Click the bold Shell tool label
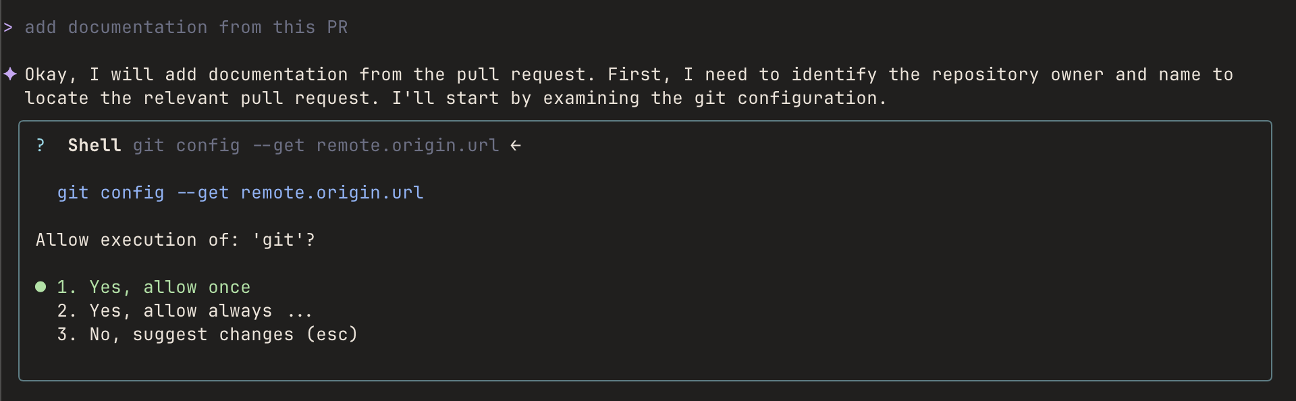Image resolution: width=1296 pixels, height=401 pixels. (x=94, y=145)
